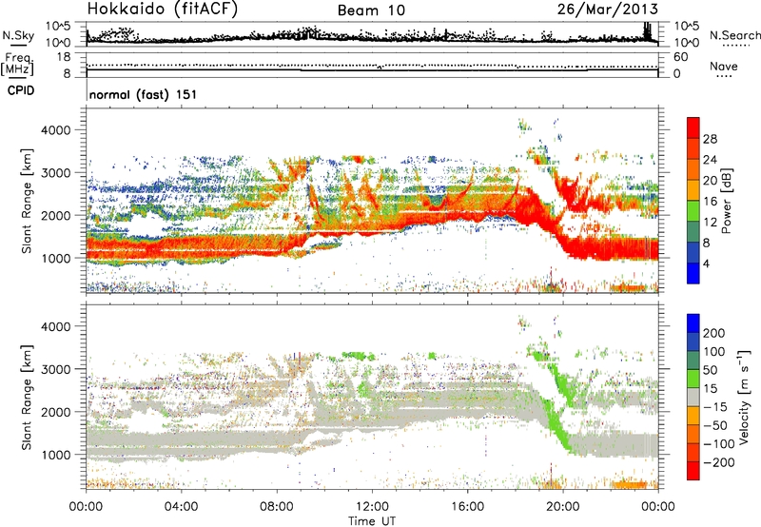
Task: Click the '18' frequency axis tick label
Action: [x=64, y=57]
